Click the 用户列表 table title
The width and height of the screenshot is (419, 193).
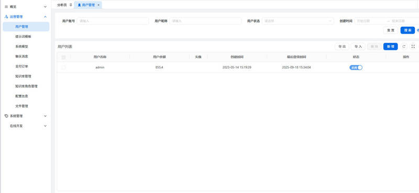pyautogui.click(x=65, y=47)
